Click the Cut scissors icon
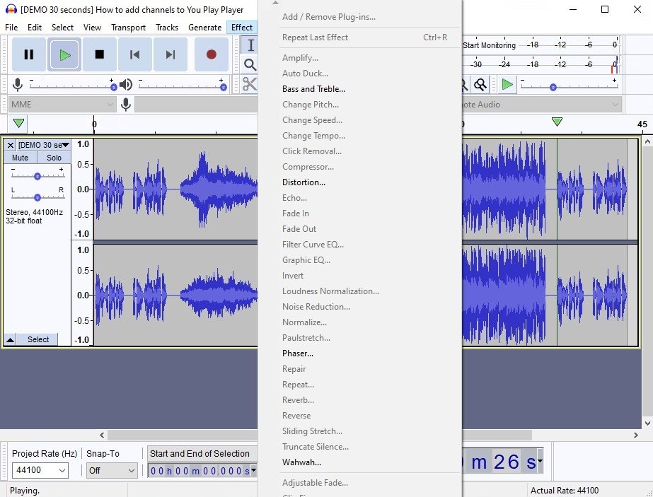This screenshot has height=497, width=653. (250, 84)
